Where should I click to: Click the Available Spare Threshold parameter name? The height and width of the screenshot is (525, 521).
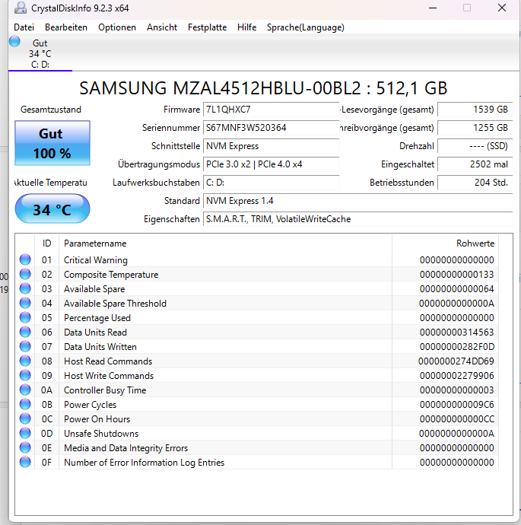115,304
